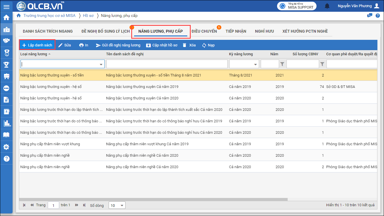
Task: Expand the Loại nâng lương filter dropdown
Action: pyautogui.click(x=101, y=64)
